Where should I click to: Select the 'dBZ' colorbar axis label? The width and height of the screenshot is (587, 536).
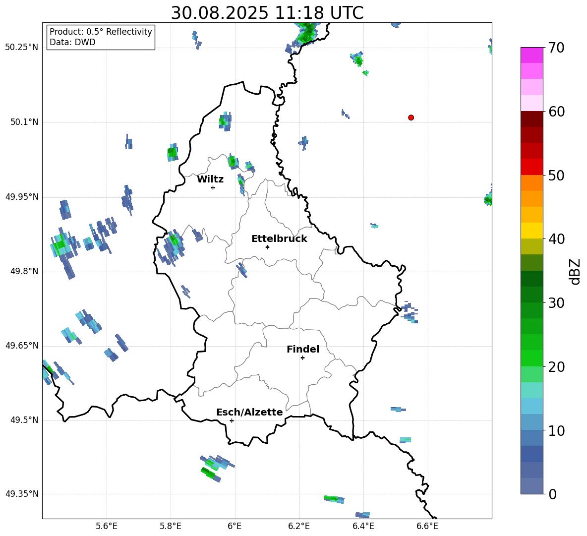[575, 272]
